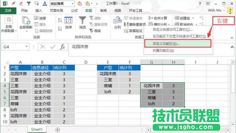This screenshot has height=133, width=236.
Task: Choose 折叠功能区(N) in context menu
Action: point(178,51)
